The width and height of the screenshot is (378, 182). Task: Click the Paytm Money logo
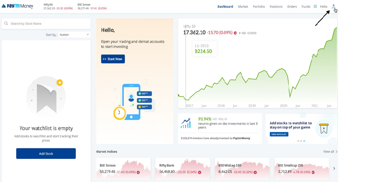[x=18, y=6]
